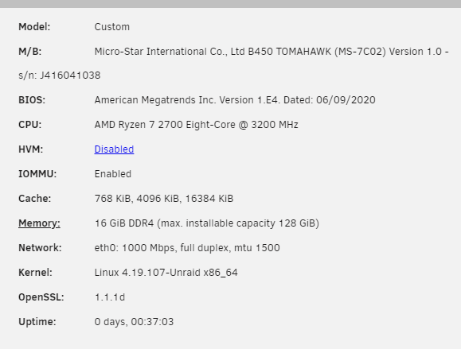
Task: Click the Linux 4.19.107-Unraid kernel text
Action: pos(166,273)
